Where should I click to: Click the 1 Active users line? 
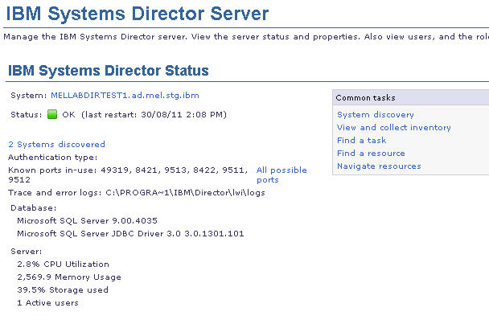pyautogui.click(x=47, y=303)
